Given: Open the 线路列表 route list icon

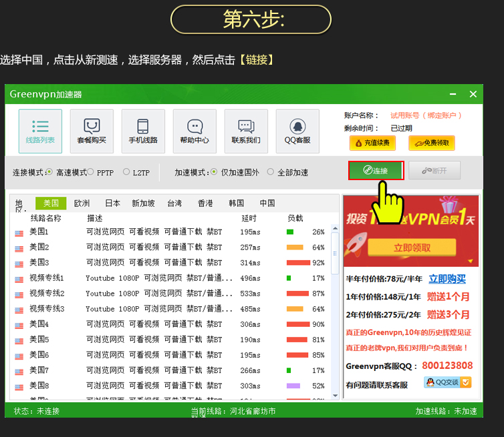Looking at the screenshot, I should (x=40, y=131).
